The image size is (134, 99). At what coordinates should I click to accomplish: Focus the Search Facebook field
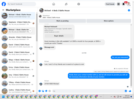click(x=21, y=4)
